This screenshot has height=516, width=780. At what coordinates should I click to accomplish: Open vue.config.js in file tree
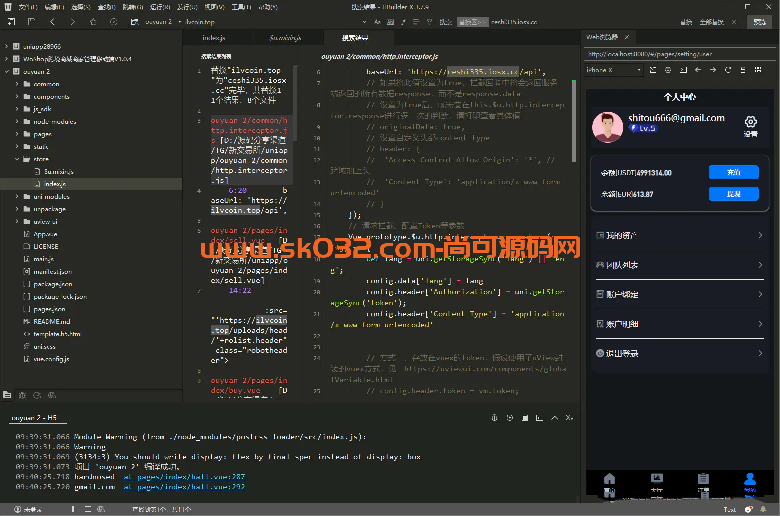51,359
